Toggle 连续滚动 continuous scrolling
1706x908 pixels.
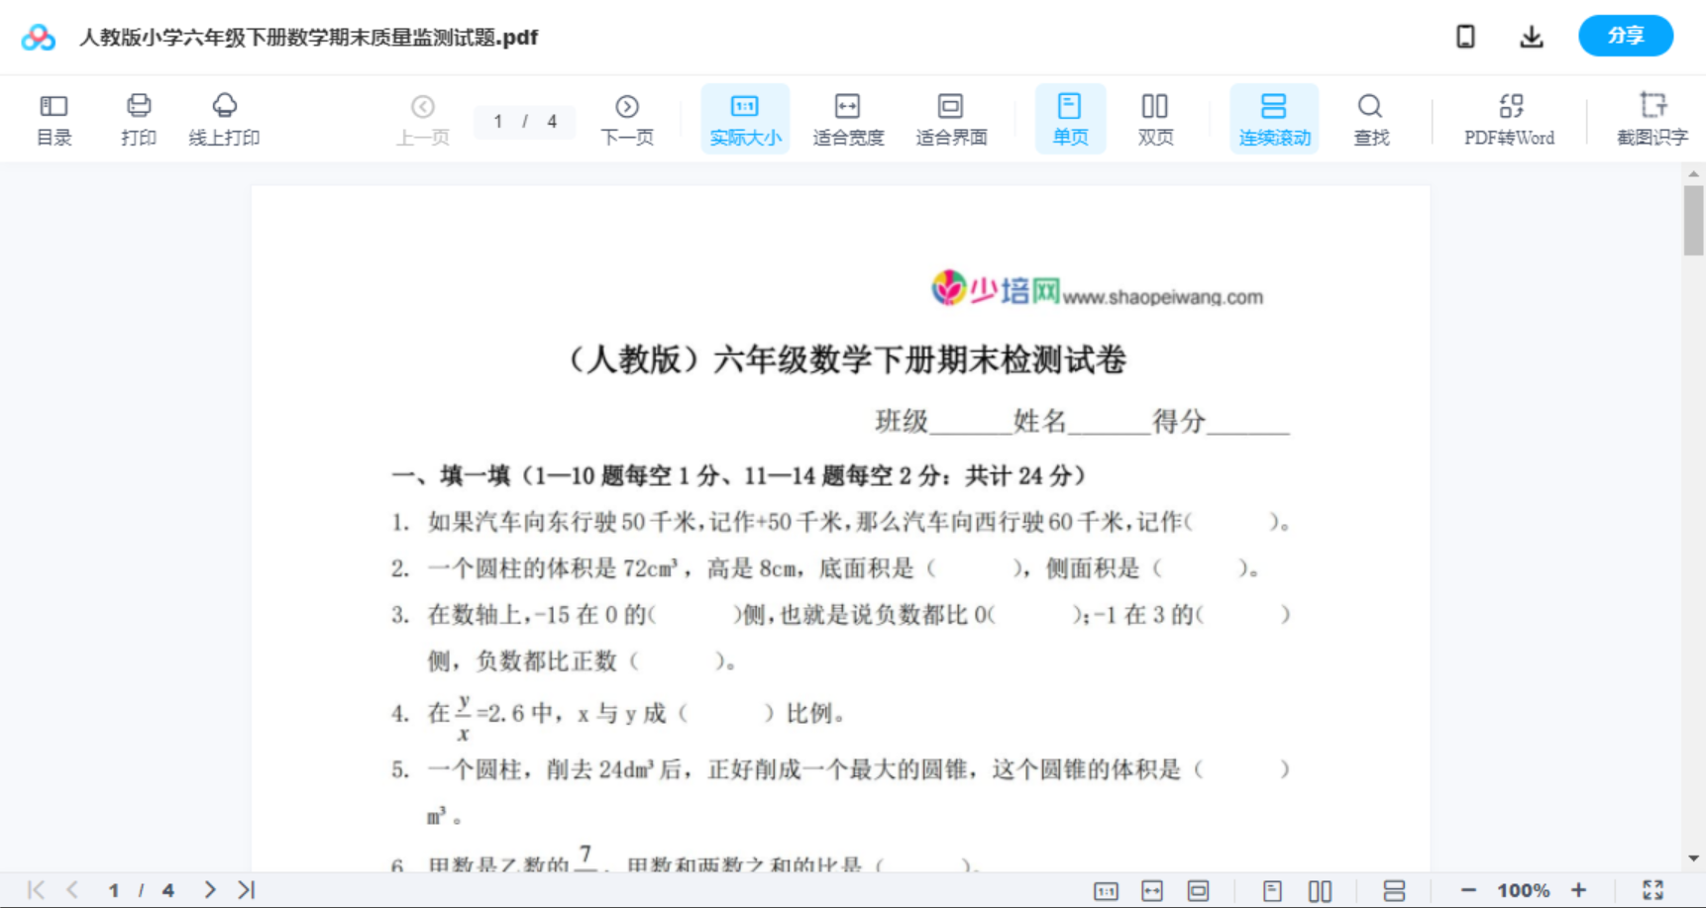(1274, 118)
